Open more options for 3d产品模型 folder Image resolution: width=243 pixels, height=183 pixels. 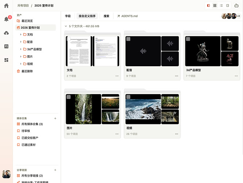point(236,76)
